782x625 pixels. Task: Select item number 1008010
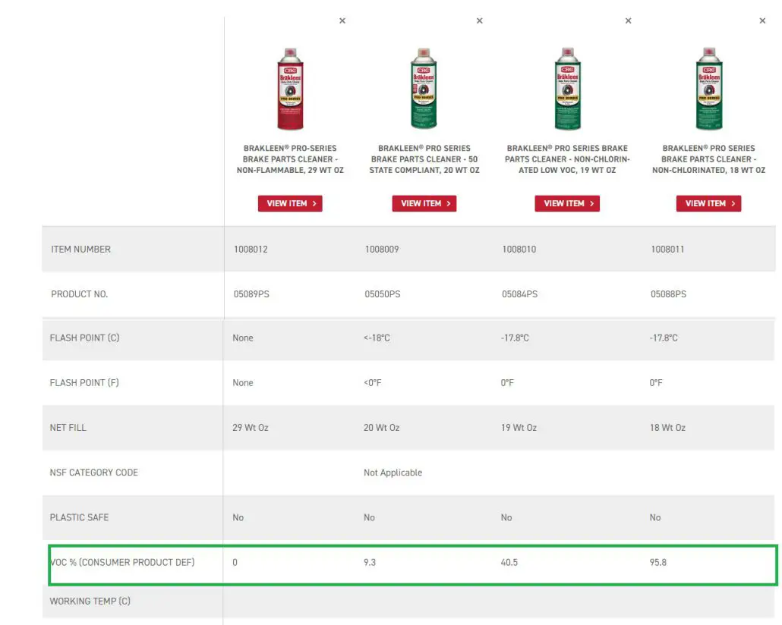click(x=519, y=250)
